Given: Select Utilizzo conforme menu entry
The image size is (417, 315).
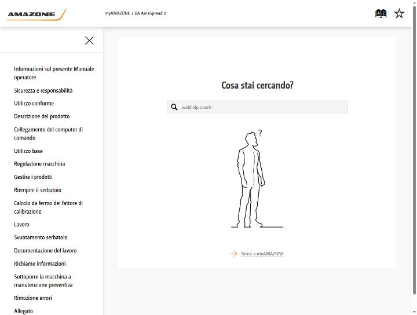Looking at the screenshot, I should (34, 104).
